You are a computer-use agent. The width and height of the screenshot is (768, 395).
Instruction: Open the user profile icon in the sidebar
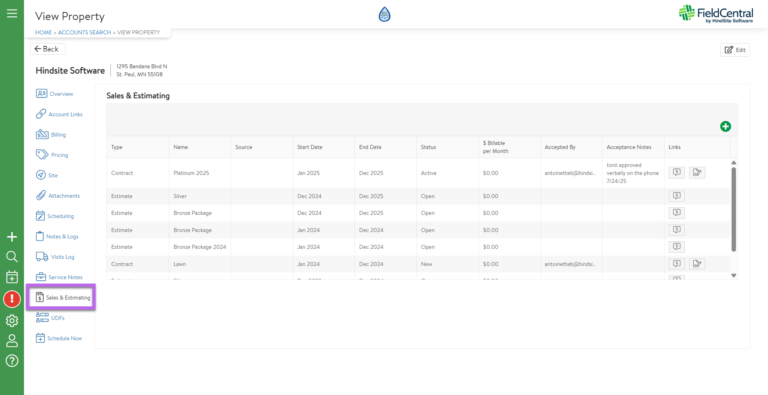[12, 341]
